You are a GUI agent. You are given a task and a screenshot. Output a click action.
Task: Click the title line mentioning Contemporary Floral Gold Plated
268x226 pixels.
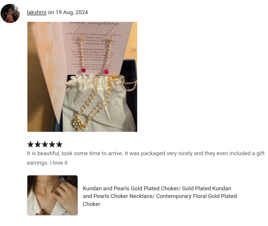[x=160, y=196]
